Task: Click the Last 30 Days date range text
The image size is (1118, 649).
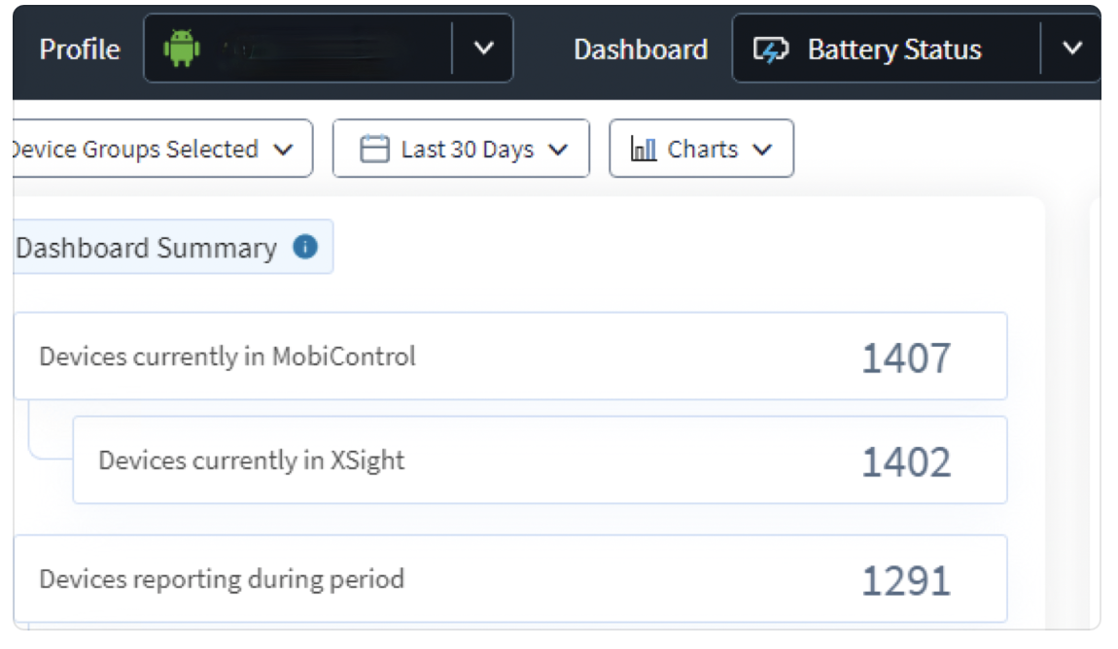Action: (x=468, y=150)
